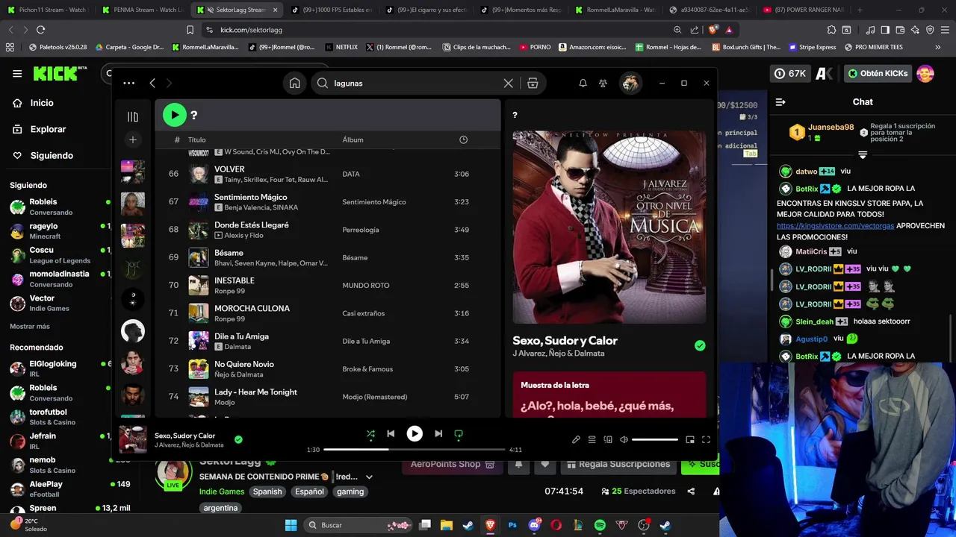Play the current song in the bottom player
The width and height of the screenshot is (956, 537).
(x=415, y=433)
